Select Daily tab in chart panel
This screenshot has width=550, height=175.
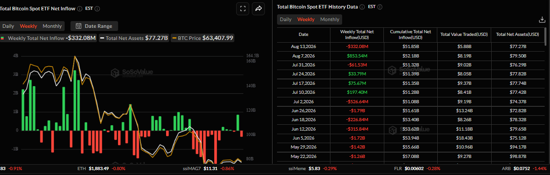click(8, 26)
